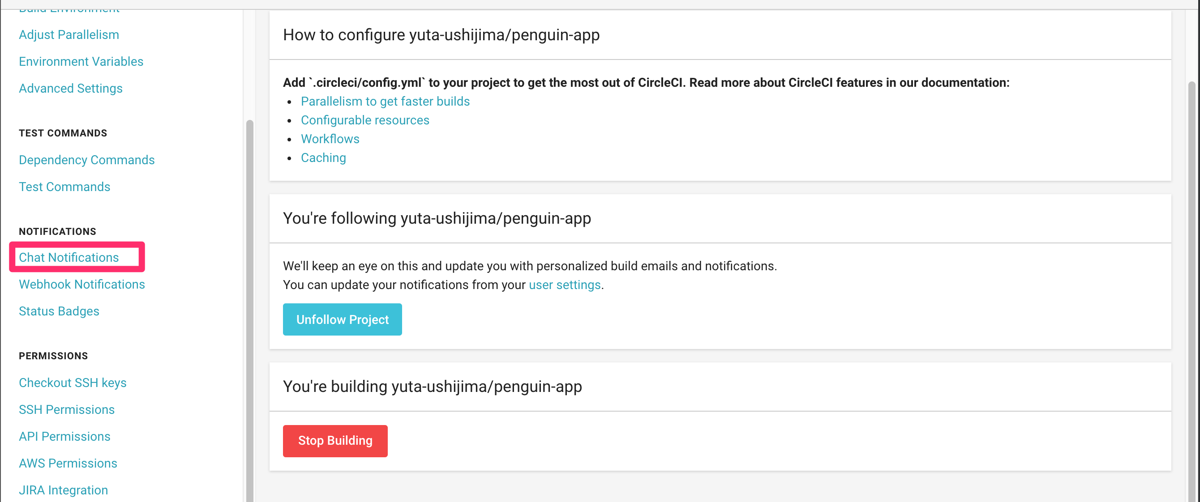Open Webhook Notifications settings
The width and height of the screenshot is (1200, 502).
tap(81, 284)
